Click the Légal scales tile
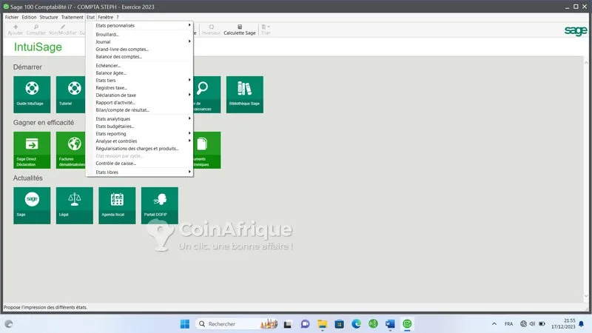 74,205
